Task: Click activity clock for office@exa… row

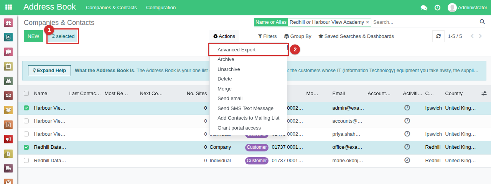Action: coord(407,147)
